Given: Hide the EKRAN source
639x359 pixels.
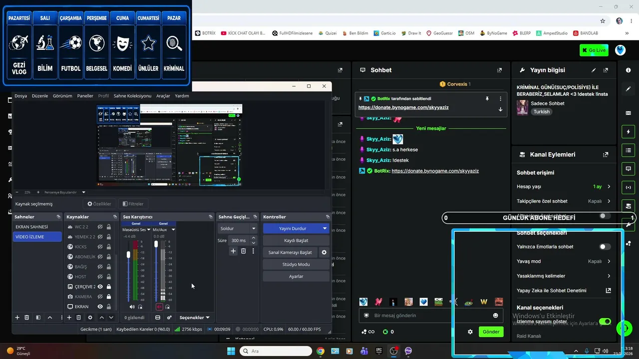Looking at the screenshot, I should [x=100, y=307].
